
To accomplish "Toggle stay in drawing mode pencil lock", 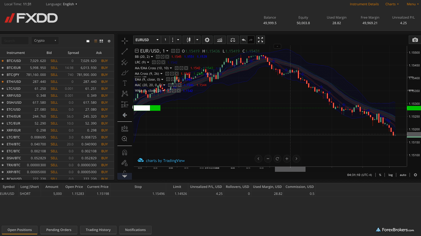I will pyautogui.click(x=125, y=163).
